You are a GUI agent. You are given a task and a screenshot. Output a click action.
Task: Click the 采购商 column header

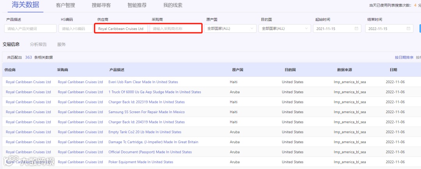(x=62, y=70)
